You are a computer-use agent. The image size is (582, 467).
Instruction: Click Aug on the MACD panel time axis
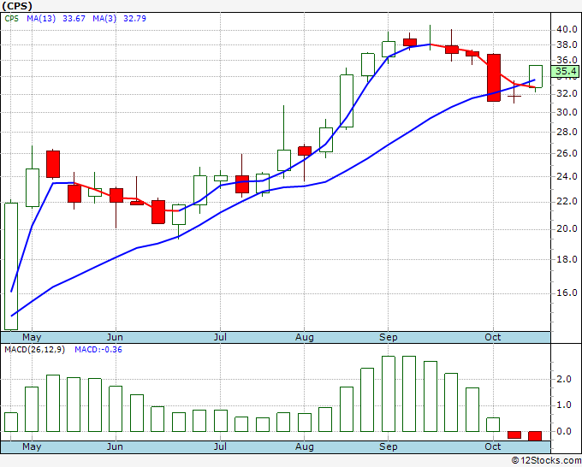click(x=305, y=446)
